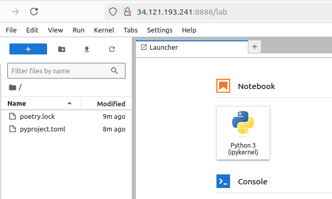Click the blue New Launcher plus button
The height and width of the screenshot is (199, 332).
click(28, 49)
